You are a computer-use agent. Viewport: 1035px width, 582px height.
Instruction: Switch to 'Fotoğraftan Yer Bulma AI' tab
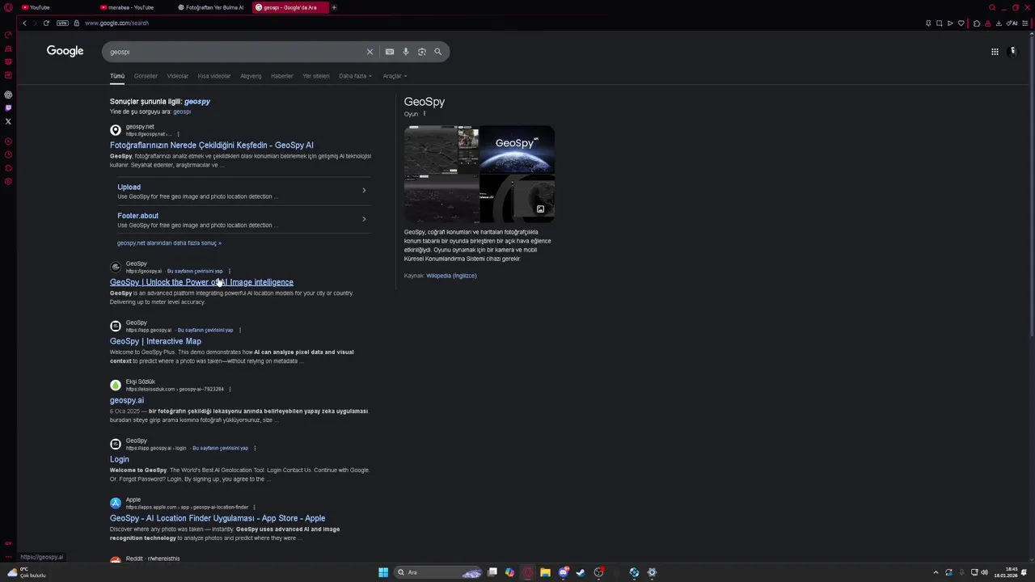[212, 8]
